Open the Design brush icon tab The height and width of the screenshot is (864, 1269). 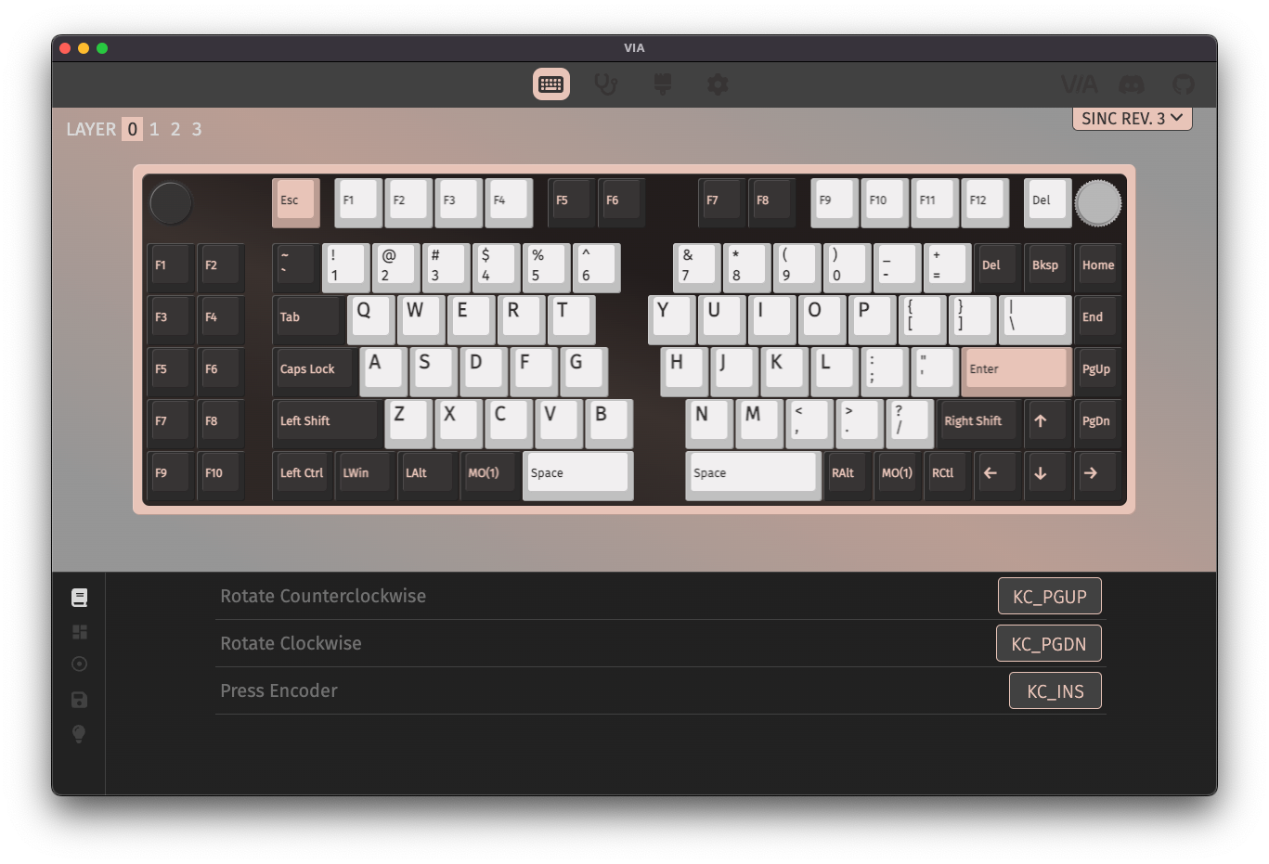click(662, 84)
